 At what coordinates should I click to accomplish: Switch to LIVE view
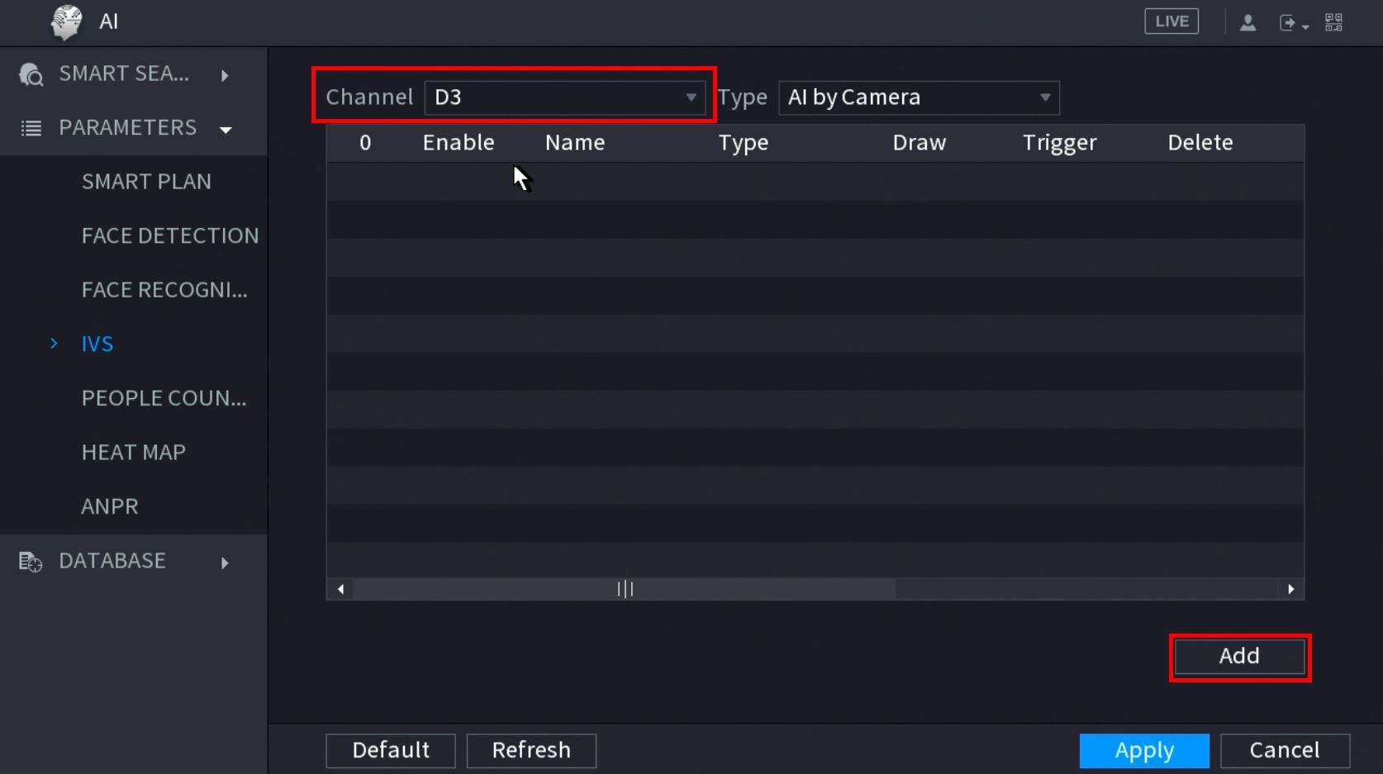tap(1172, 21)
